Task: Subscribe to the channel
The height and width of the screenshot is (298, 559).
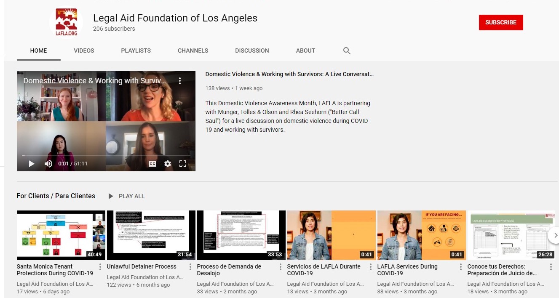Action: click(x=501, y=22)
